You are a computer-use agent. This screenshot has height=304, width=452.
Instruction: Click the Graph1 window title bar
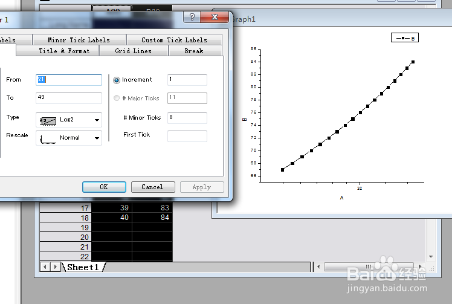341,19
